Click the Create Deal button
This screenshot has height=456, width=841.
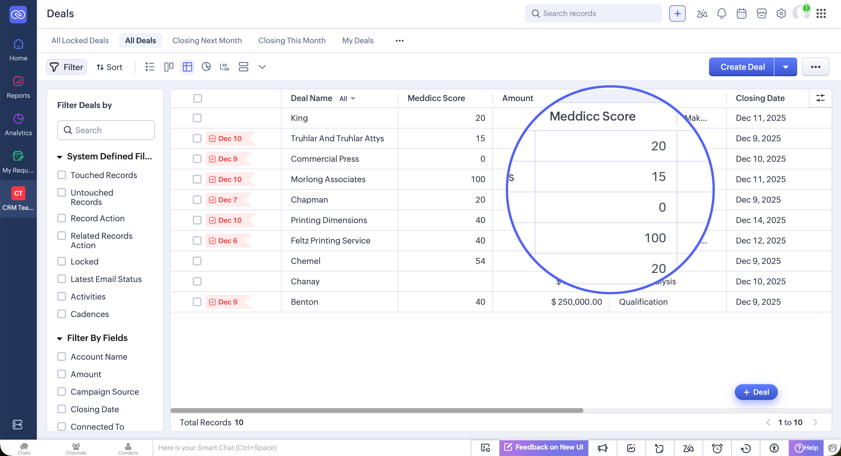tap(742, 67)
